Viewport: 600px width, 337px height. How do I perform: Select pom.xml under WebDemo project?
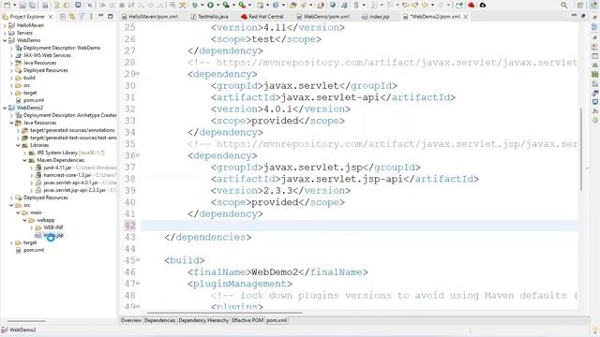tap(34, 100)
